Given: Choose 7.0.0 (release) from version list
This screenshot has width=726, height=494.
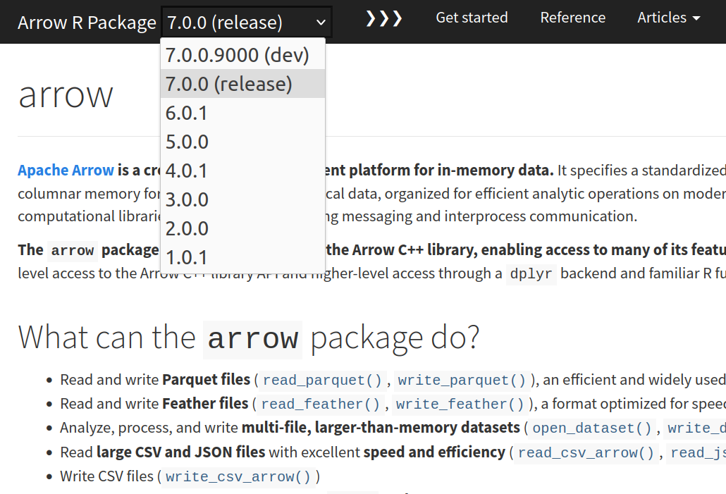Looking at the screenshot, I should [228, 84].
